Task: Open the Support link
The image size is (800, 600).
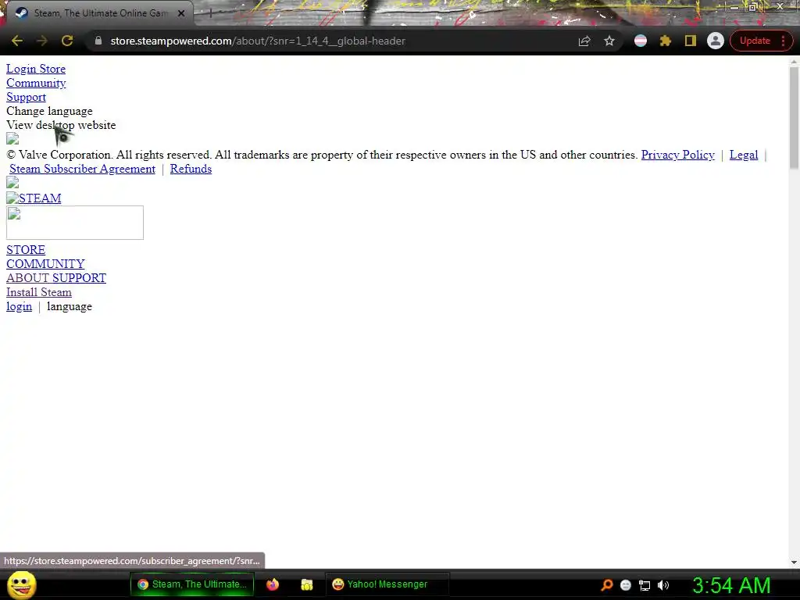Action: pos(26,97)
